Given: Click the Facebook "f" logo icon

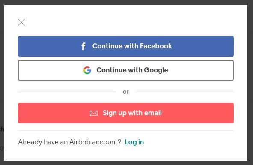Looking at the screenshot, I should click(83, 46).
